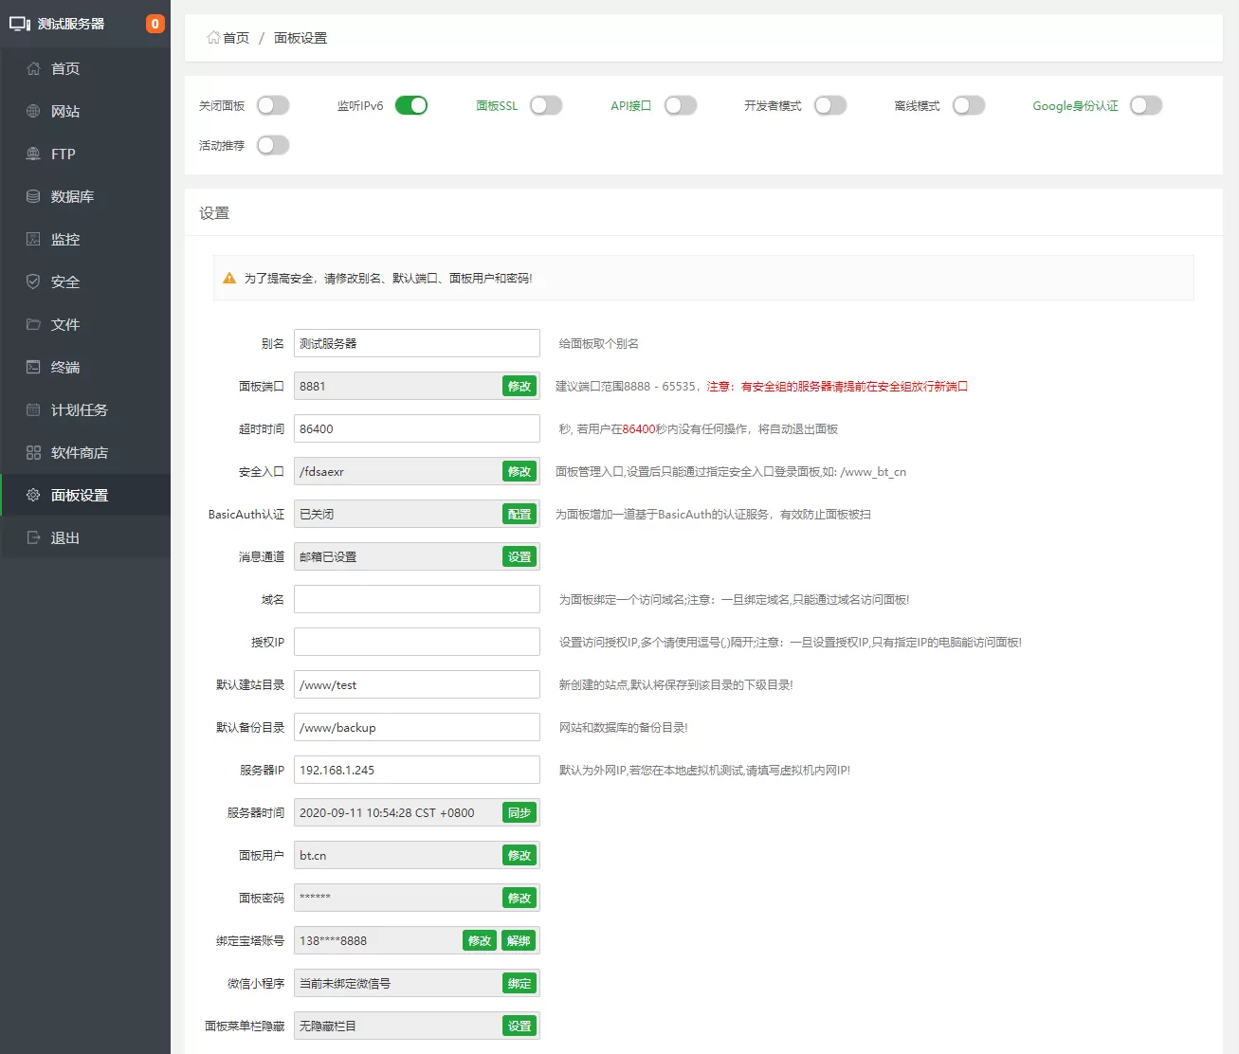Open the 网站 section in sidebar
The width and height of the screenshot is (1239, 1054).
point(64,111)
